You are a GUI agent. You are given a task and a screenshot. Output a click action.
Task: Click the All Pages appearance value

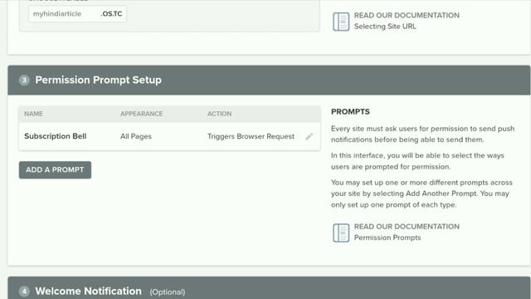click(x=136, y=136)
